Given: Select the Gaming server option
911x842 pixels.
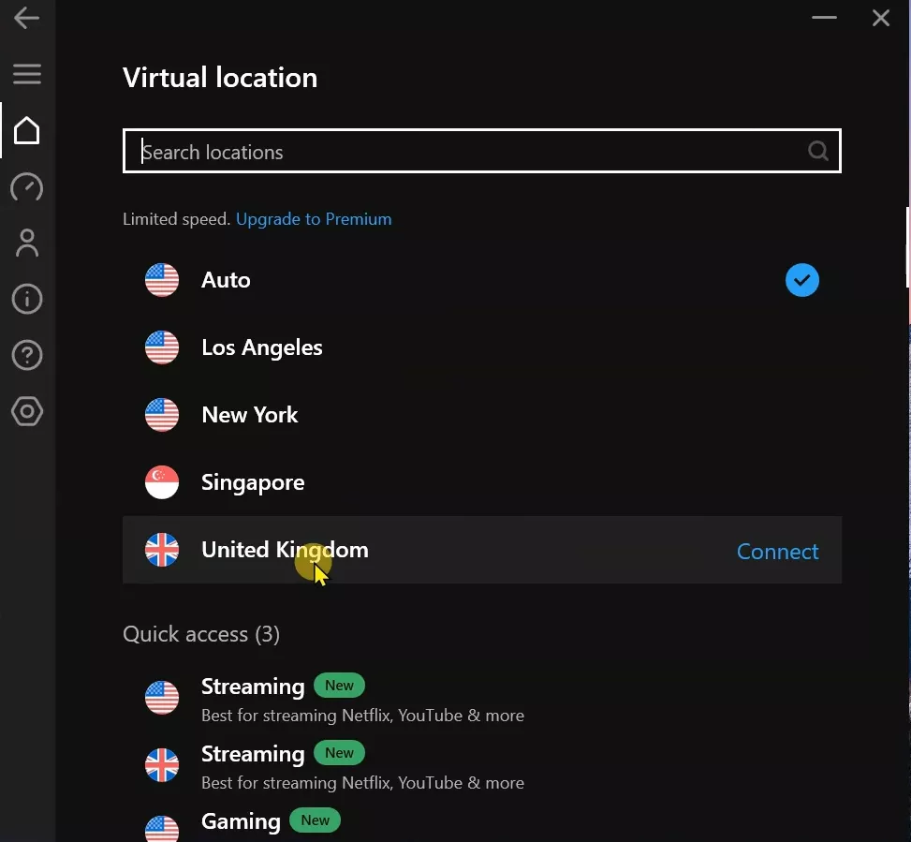Looking at the screenshot, I should [241, 820].
